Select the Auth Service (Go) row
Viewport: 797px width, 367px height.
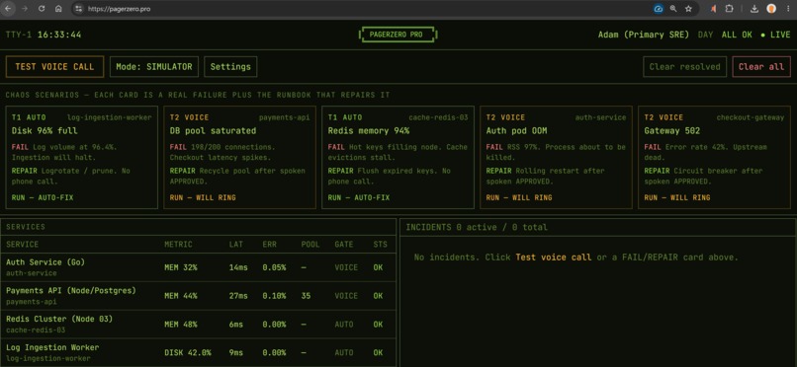pos(198,267)
